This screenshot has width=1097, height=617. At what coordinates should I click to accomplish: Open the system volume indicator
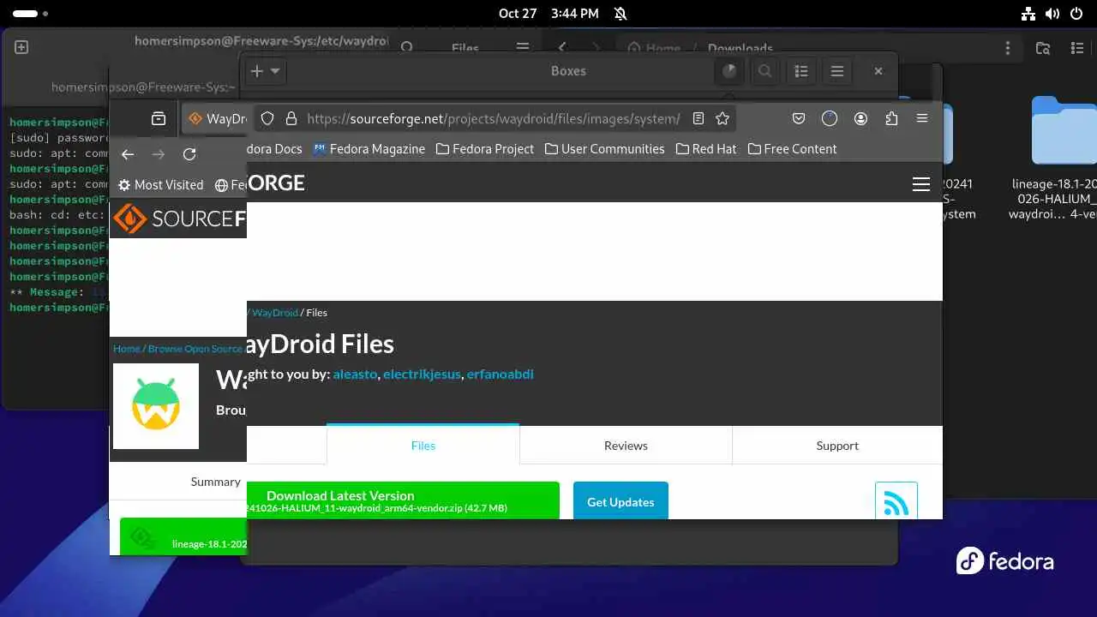(1051, 14)
